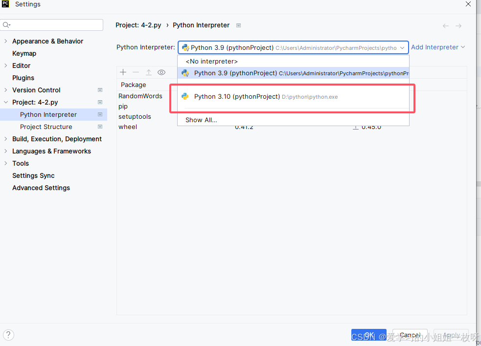Click the Project: 4-2.py breadcrumb

pos(138,25)
